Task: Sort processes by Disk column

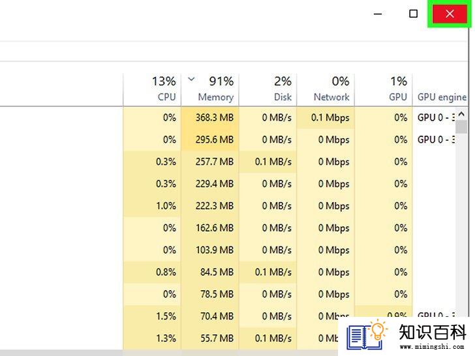Action: point(268,89)
